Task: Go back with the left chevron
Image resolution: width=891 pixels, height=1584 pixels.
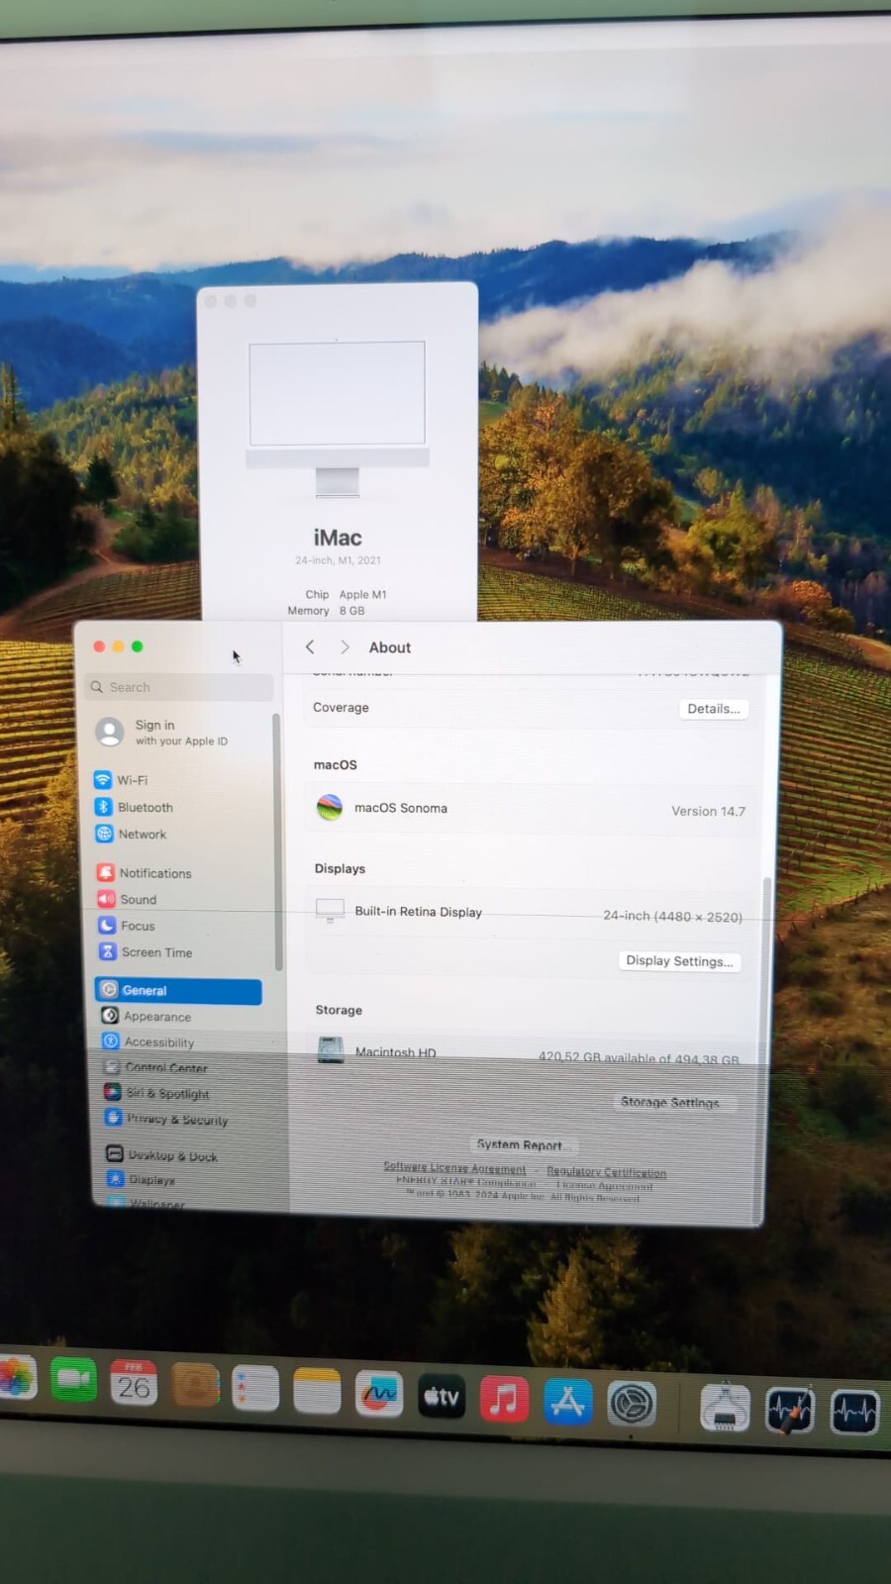Action: 310,646
